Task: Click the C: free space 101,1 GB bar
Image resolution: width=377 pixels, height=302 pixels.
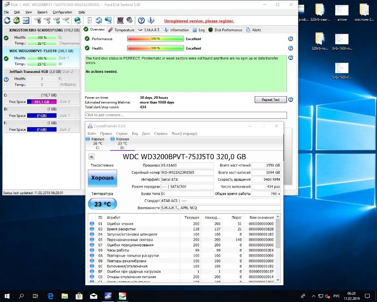Action: pyautogui.click(x=42, y=102)
